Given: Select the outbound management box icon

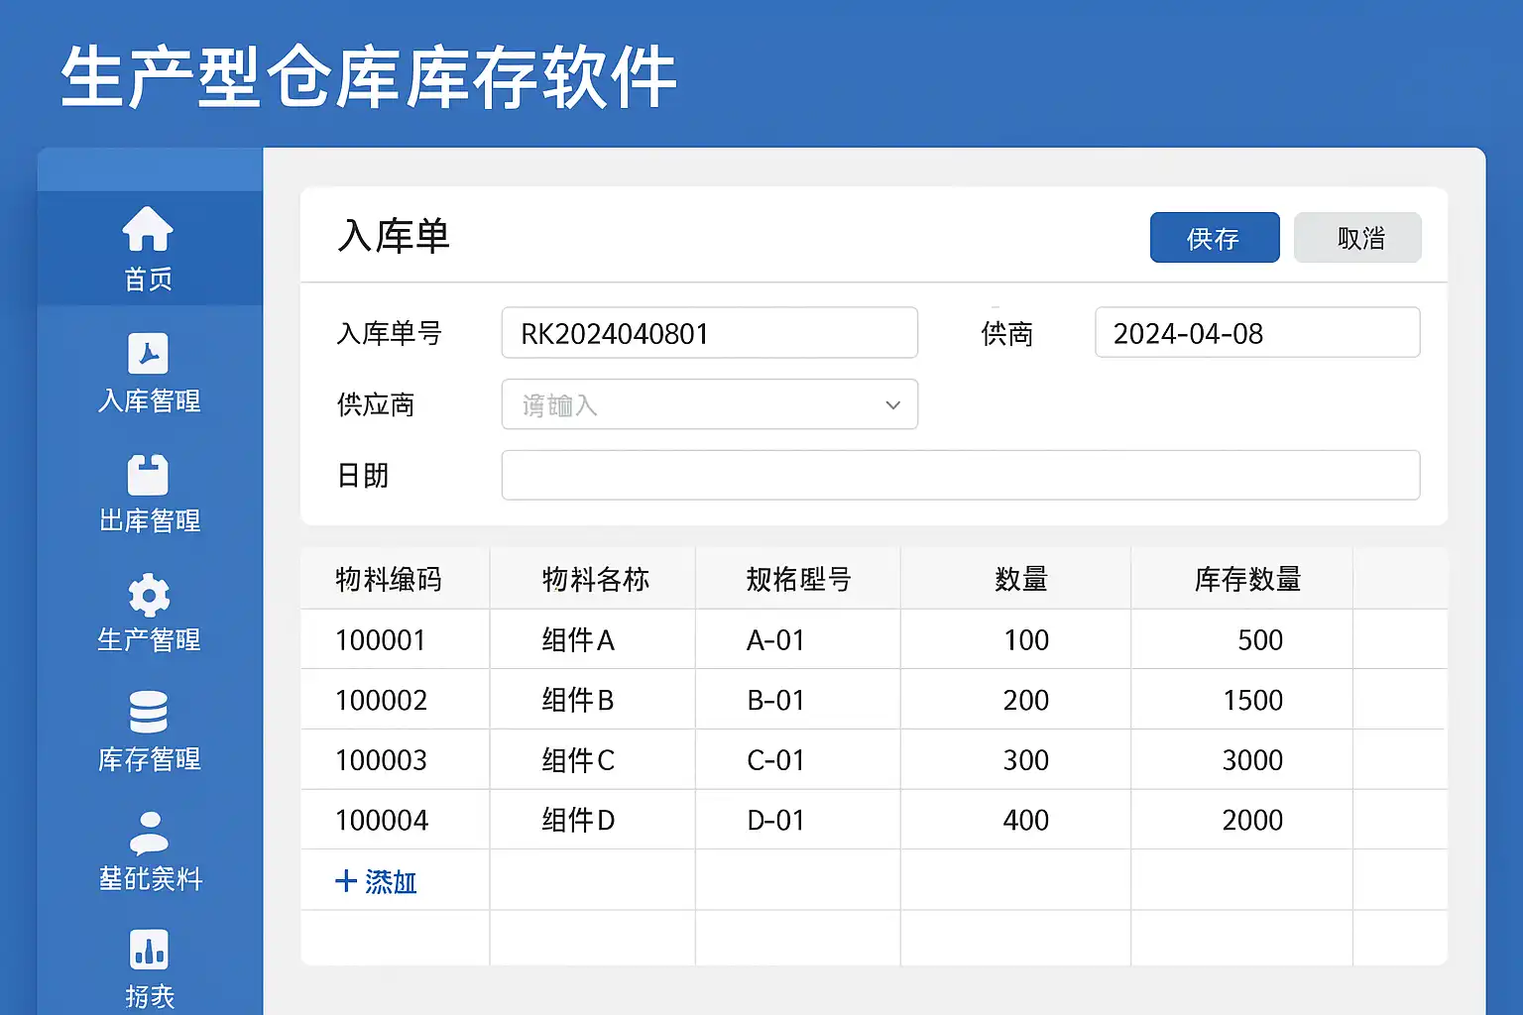Looking at the screenshot, I should pos(148,474).
